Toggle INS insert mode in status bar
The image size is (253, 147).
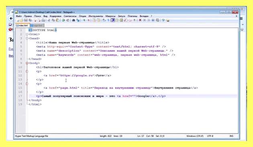[231, 136]
